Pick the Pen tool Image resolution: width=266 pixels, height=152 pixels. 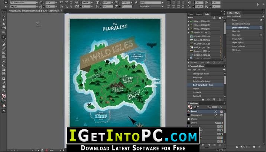click(x=4, y=45)
